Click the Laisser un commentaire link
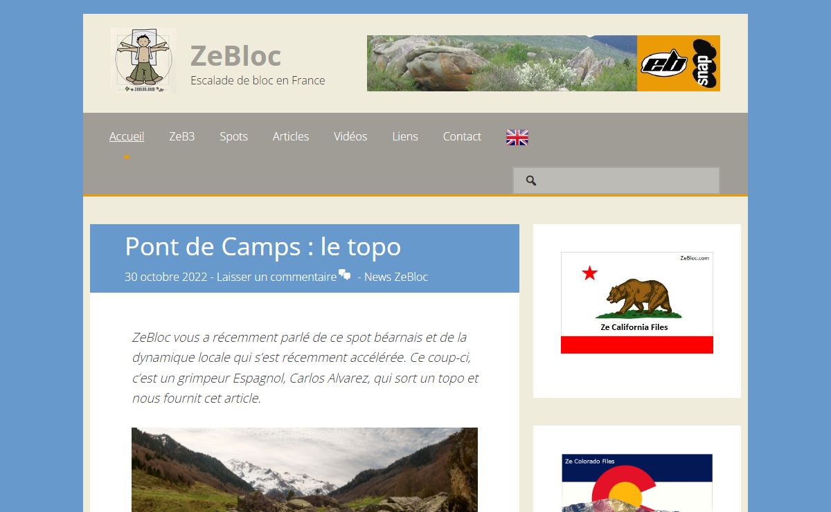831x512 pixels. click(x=276, y=277)
